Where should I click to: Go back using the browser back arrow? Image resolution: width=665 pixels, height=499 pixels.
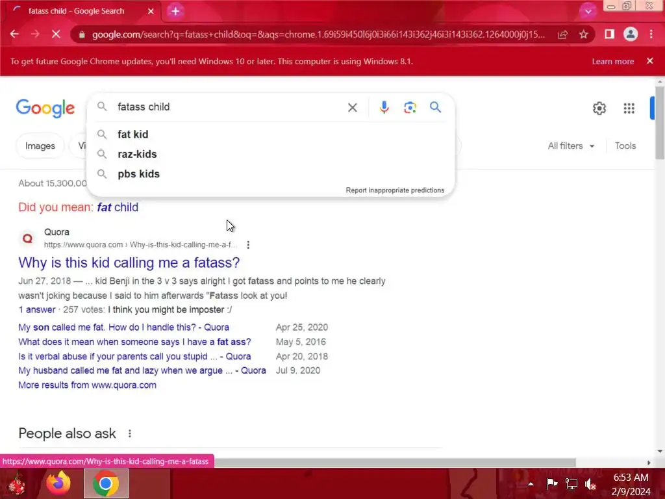click(x=14, y=34)
